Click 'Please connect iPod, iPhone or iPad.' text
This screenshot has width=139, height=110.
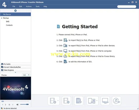73,34
